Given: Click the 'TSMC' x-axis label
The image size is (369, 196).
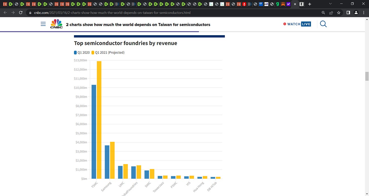Looking at the screenshot, I should click(x=95, y=185).
